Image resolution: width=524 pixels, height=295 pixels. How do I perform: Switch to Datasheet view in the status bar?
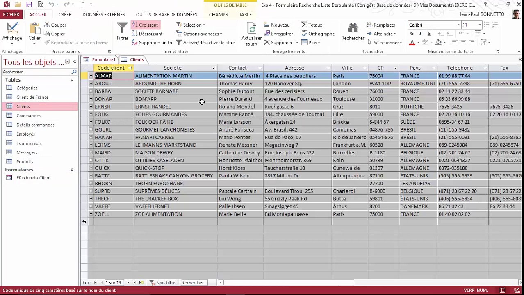(502, 290)
